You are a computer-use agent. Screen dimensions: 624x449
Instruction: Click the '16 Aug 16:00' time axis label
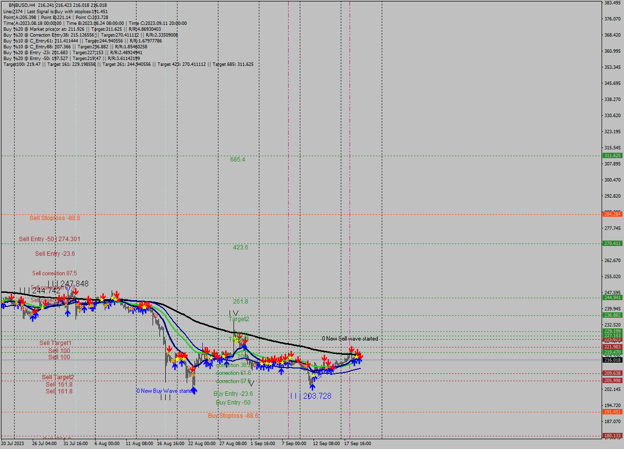click(x=171, y=444)
